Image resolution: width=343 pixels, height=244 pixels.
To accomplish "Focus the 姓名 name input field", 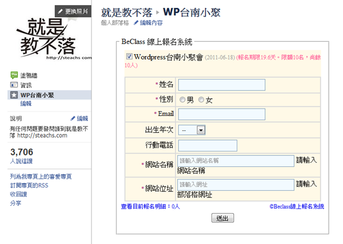I will coord(222,85).
